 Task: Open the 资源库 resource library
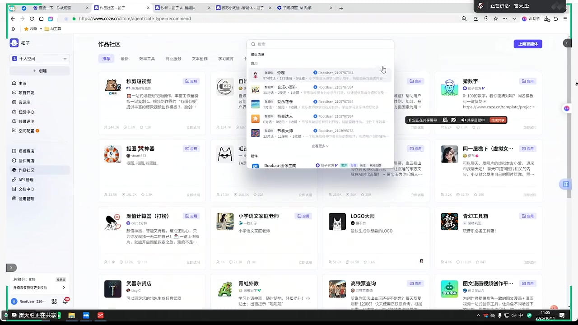point(24,102)
